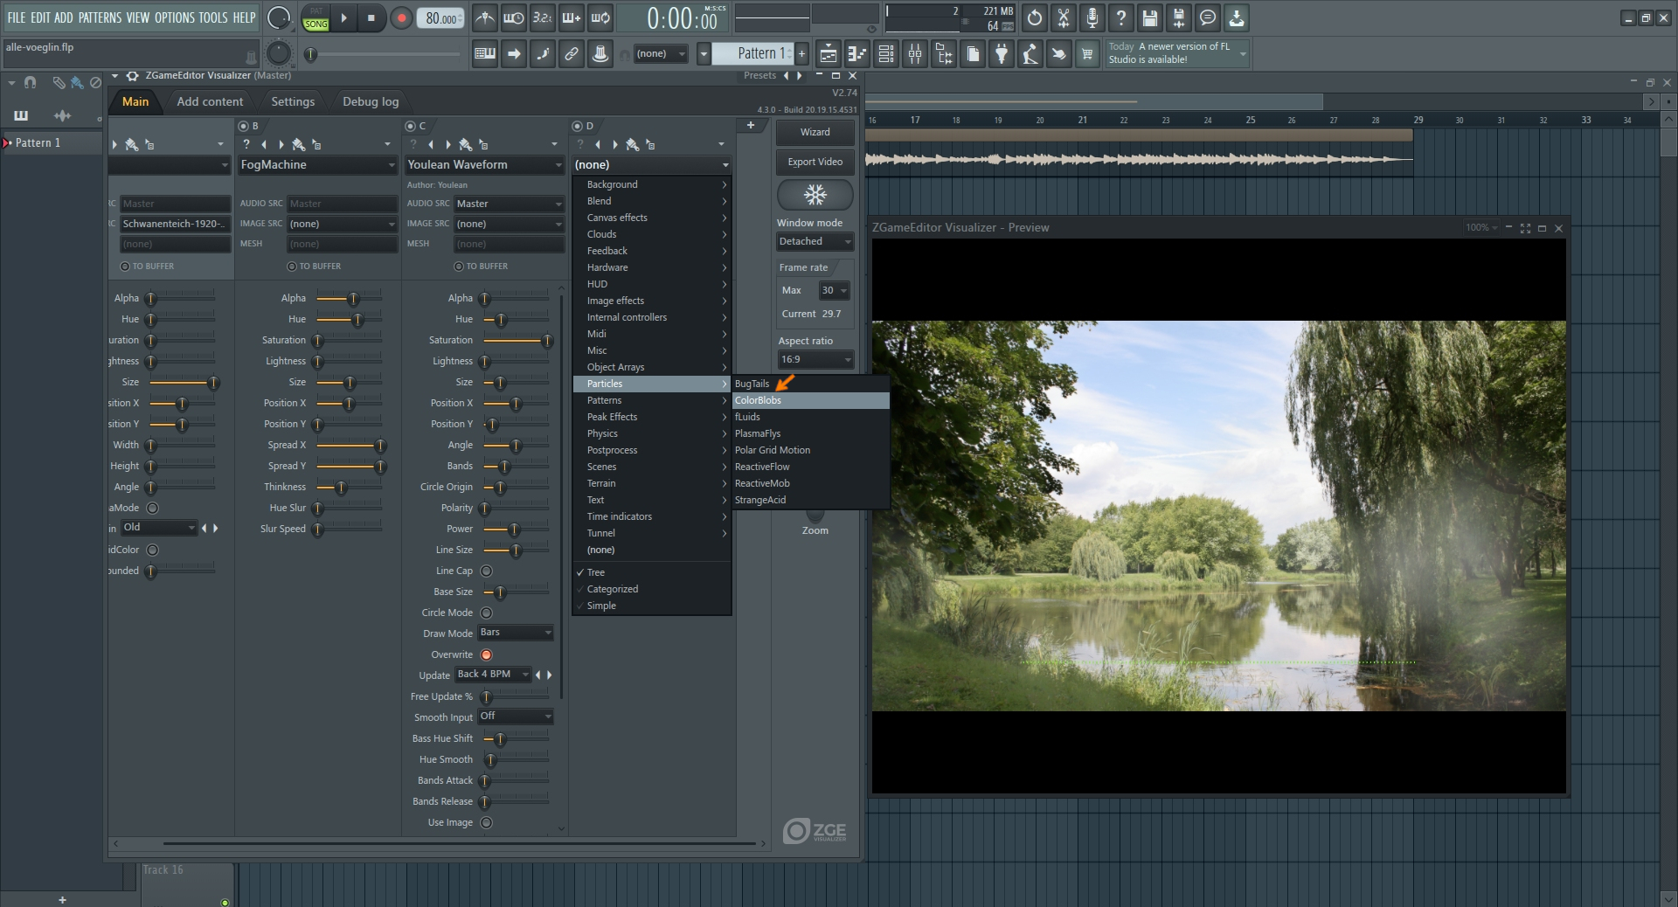
Task: Open the FogMachine effect dropdown
Action: tap(318, 164)
